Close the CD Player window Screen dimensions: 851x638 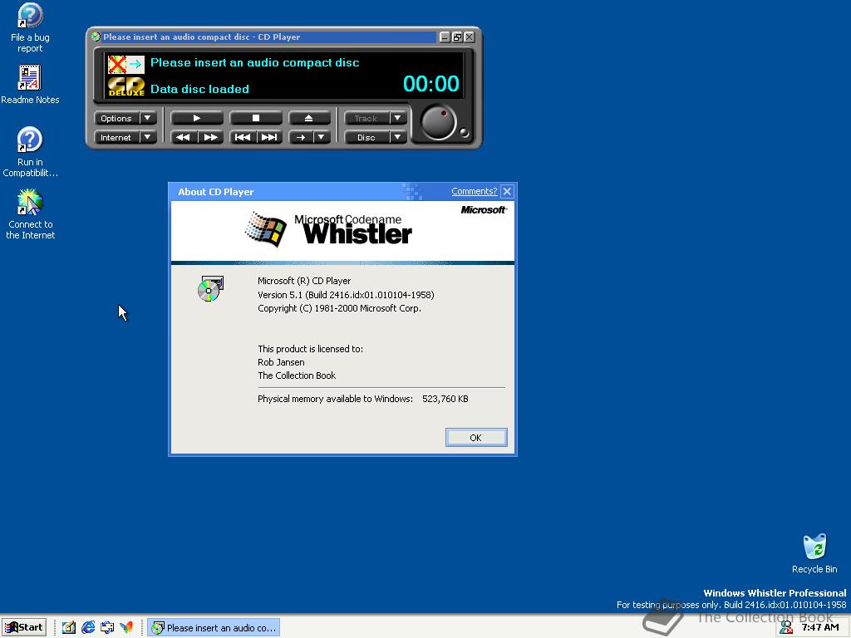pos(470,37)
